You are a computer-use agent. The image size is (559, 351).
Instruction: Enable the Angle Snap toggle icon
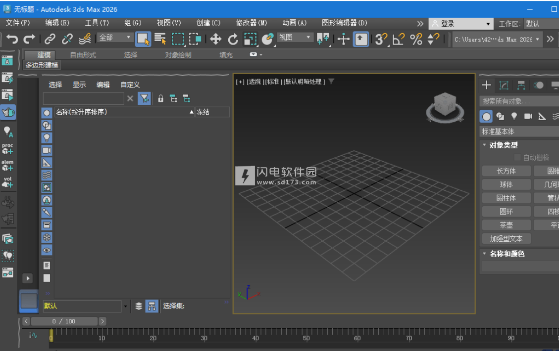[x=398, y=39]
